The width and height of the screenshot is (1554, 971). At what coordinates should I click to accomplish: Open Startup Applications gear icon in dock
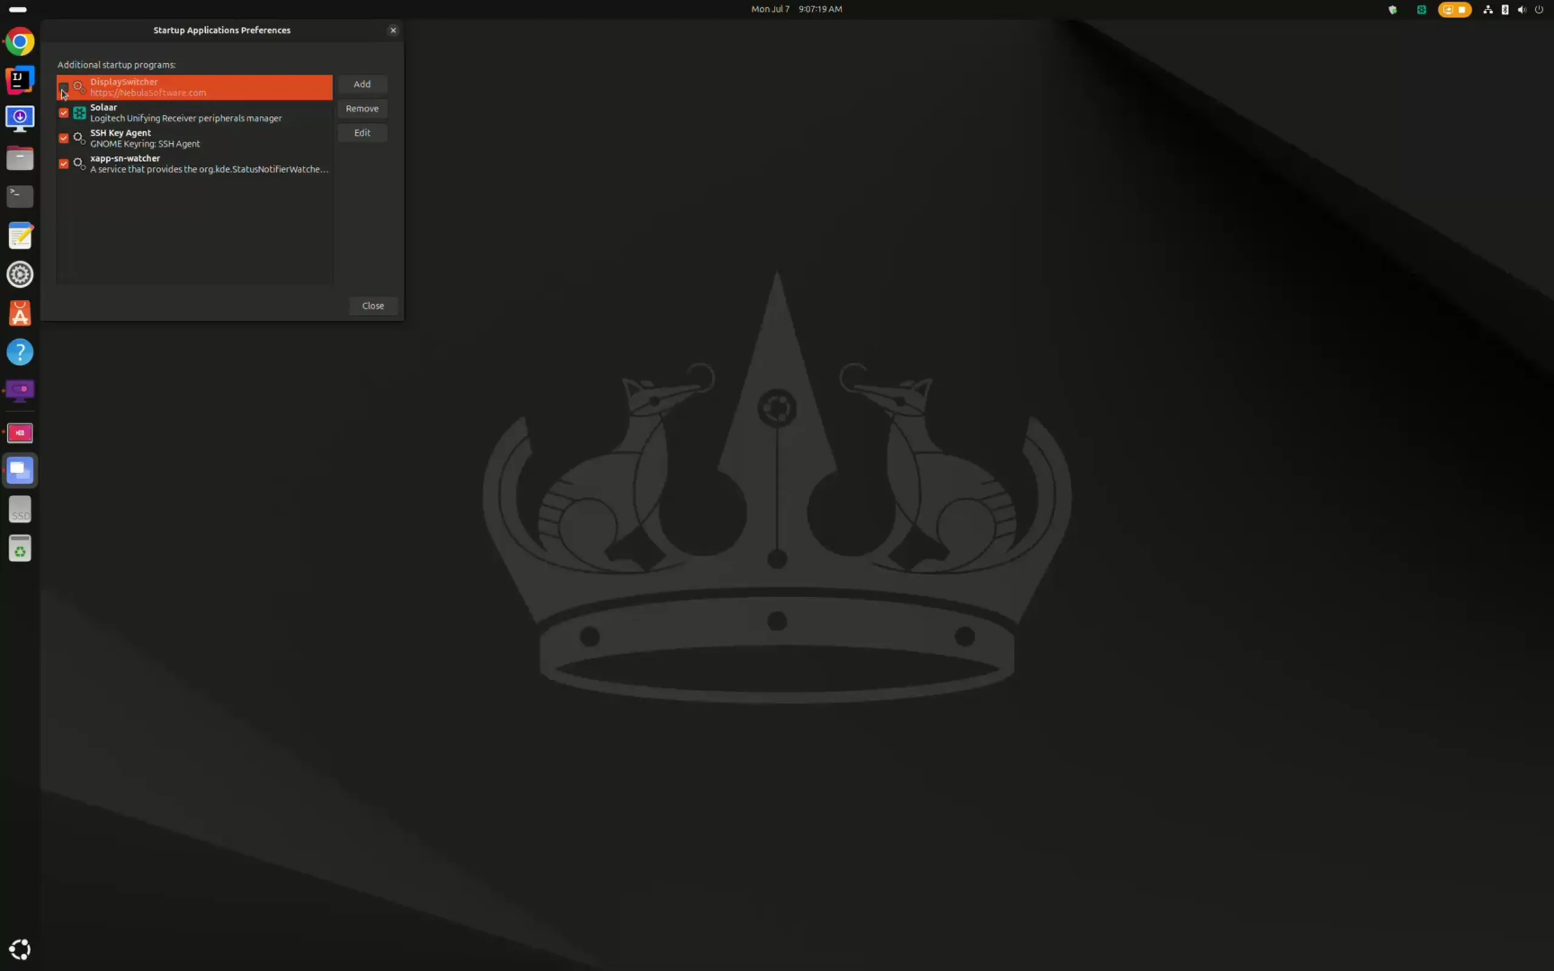click(x=20, y=275)
